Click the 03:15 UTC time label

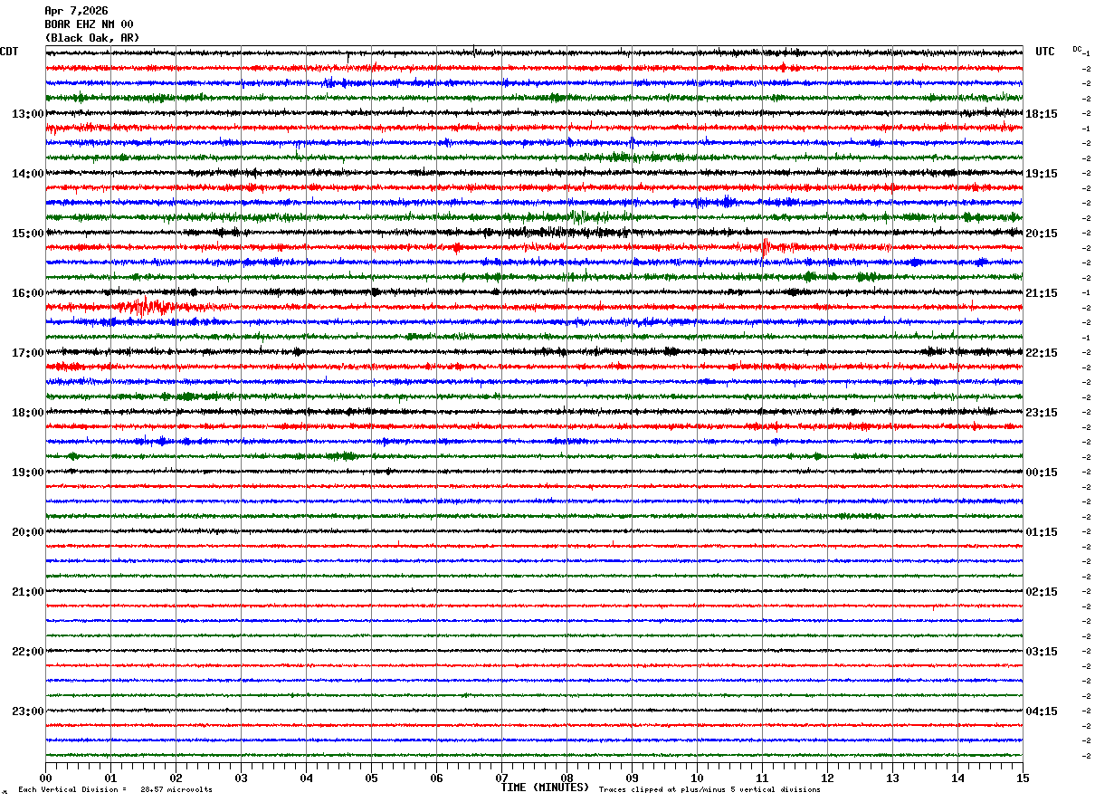tap(1042, 652)
